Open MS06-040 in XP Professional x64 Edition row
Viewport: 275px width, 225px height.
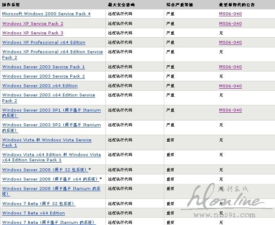(x=230, y=42)
